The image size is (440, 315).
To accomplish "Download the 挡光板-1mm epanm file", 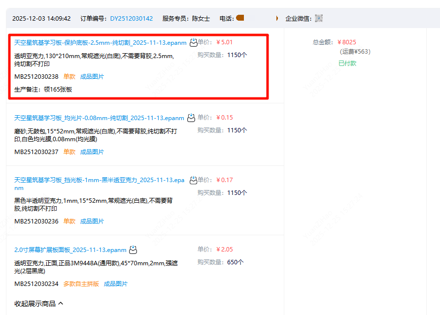I will 194,180.
